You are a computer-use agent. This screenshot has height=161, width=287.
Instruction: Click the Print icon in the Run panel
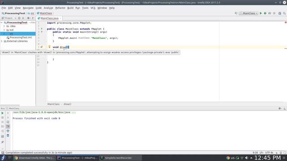click(8, 131)
